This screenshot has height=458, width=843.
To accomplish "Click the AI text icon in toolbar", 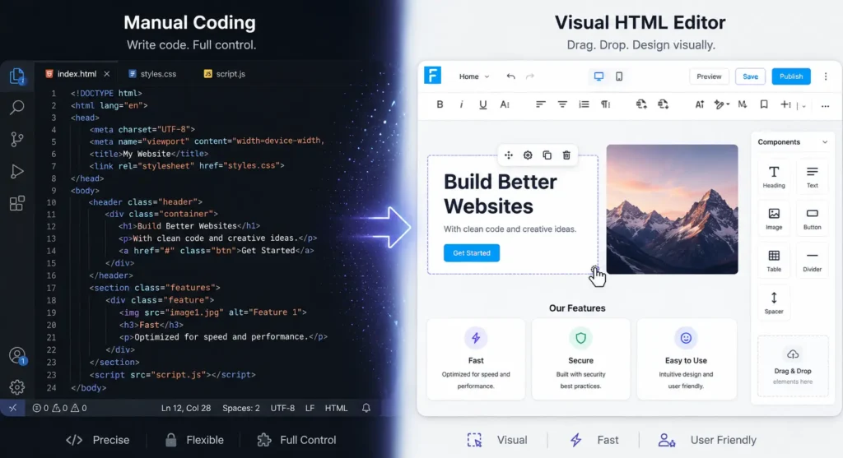I will point(700,104).
